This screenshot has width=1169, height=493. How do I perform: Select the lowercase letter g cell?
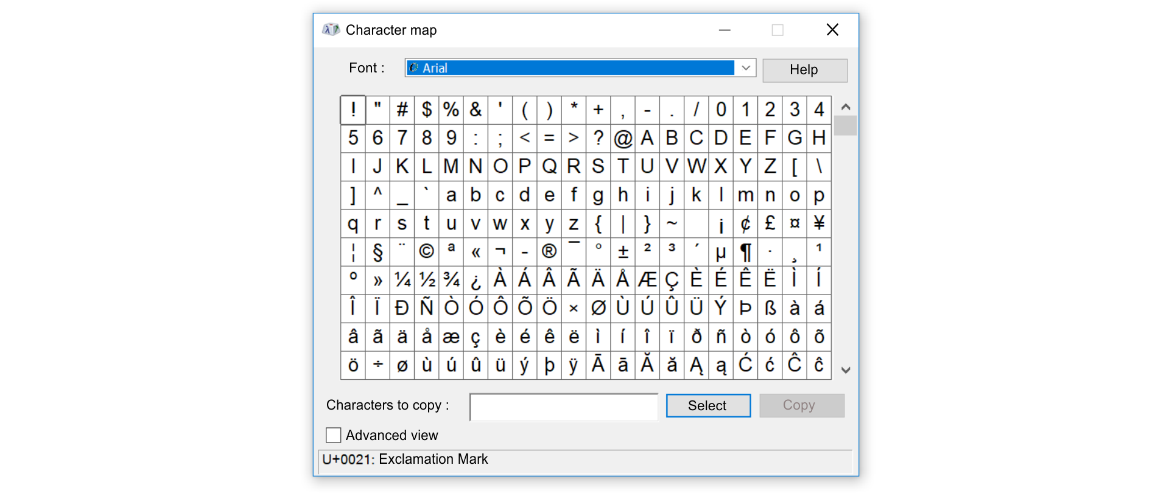click(x=598, y=195)
